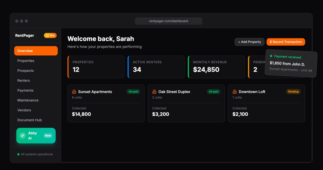Image resolution: width=323 pixels, height=170 pixels.
Task: Open Document Hub from sidebar
Action: point(30,120)
